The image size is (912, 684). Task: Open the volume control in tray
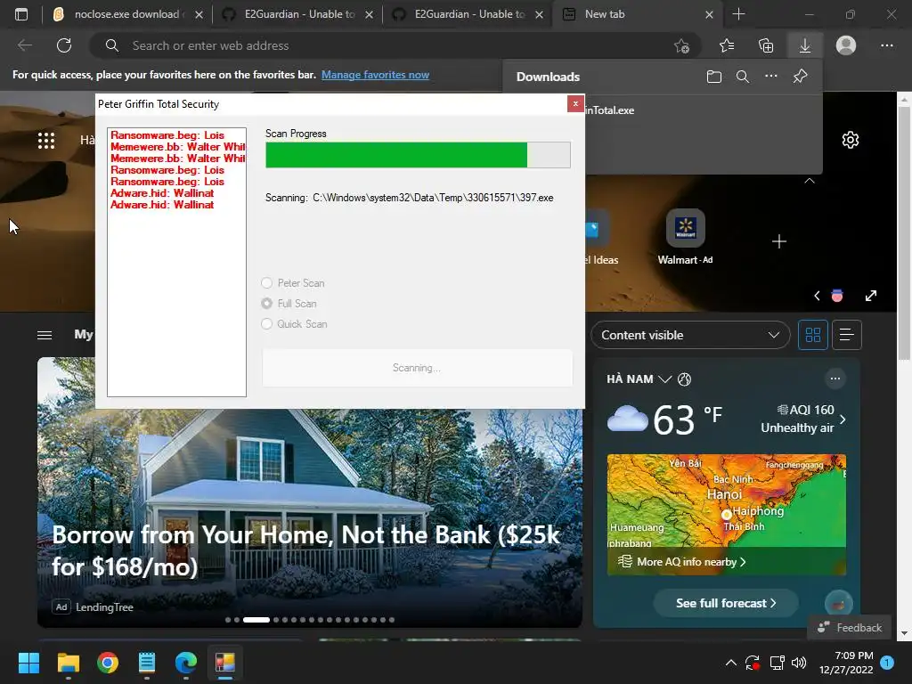click(x=799, y=663)
